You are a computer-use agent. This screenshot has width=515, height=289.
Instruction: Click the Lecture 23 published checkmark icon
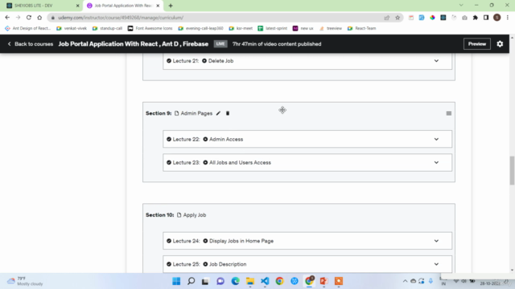pyautogui.click(x=169, y=162)
